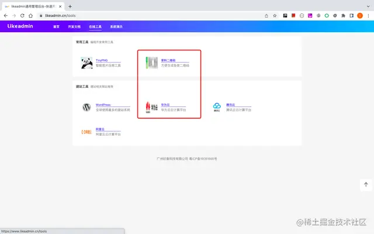Open the 阿里云 link

pos(100,129)
